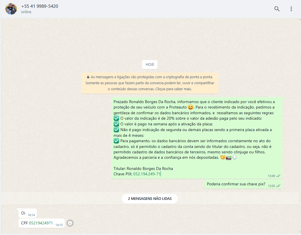Click the truck emoji in the message
The image size is (301, 235).
[x=228, y=158]
